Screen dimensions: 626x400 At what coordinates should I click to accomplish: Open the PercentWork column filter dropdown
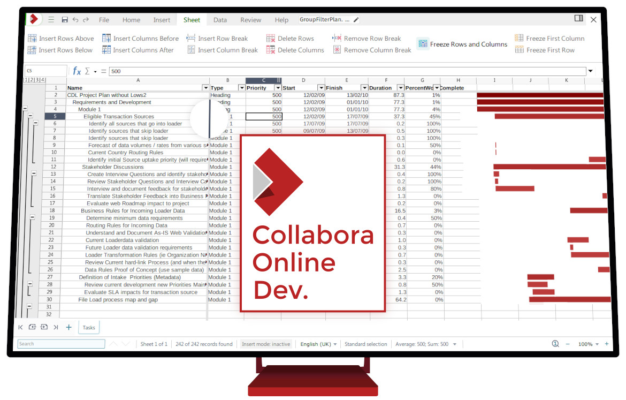pos(437,88)
